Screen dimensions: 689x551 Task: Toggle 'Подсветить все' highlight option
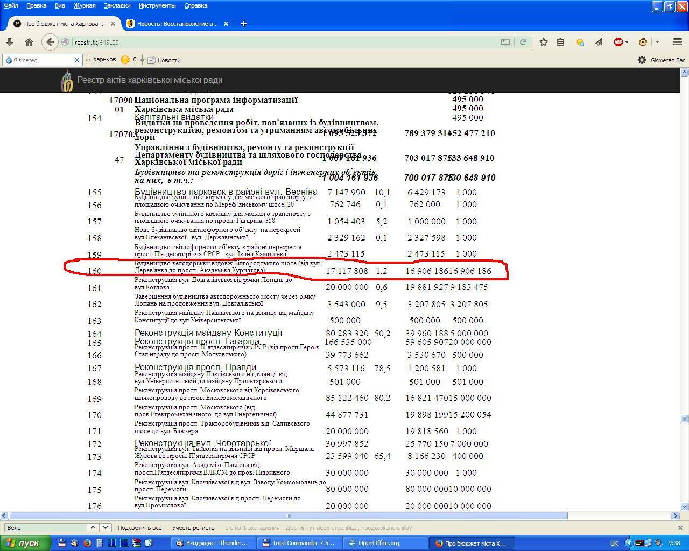pyautogui.click(x=139, y=528)
